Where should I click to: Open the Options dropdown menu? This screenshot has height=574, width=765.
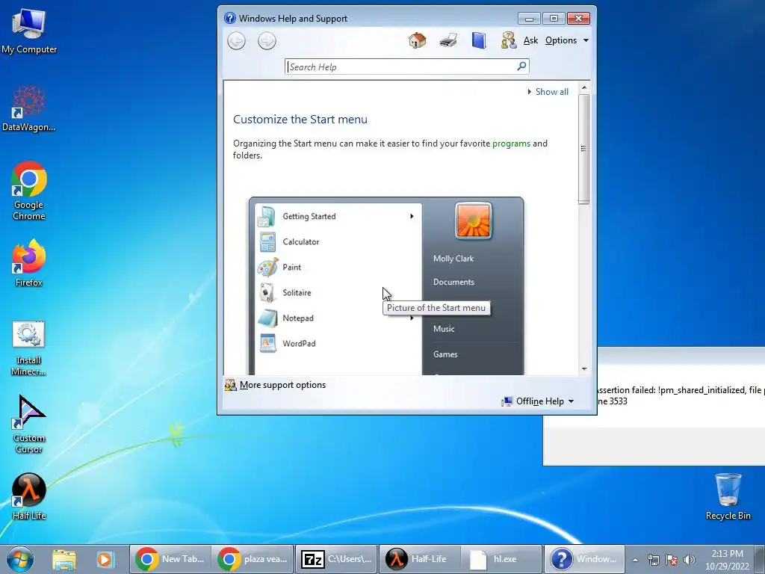pos(567,40)
